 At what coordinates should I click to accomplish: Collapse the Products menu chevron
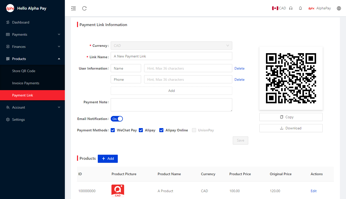(x=59, y=59)
